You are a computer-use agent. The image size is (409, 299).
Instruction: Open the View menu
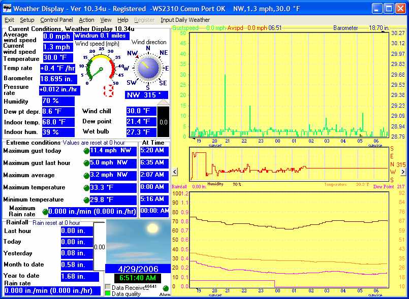coord(106,20)
